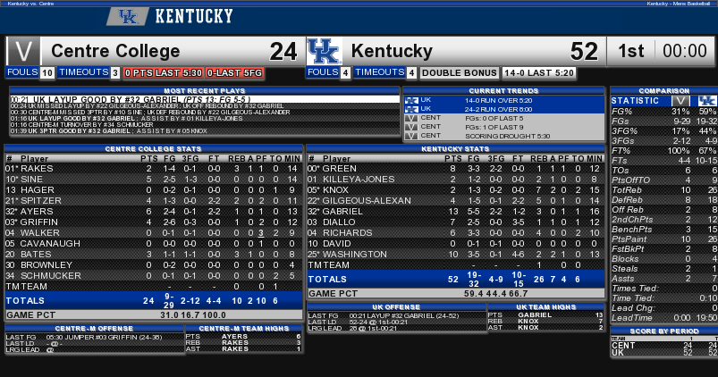Click the Centre College TIMEOUTS label
718x377 pixels.
[x=84, y=72]
